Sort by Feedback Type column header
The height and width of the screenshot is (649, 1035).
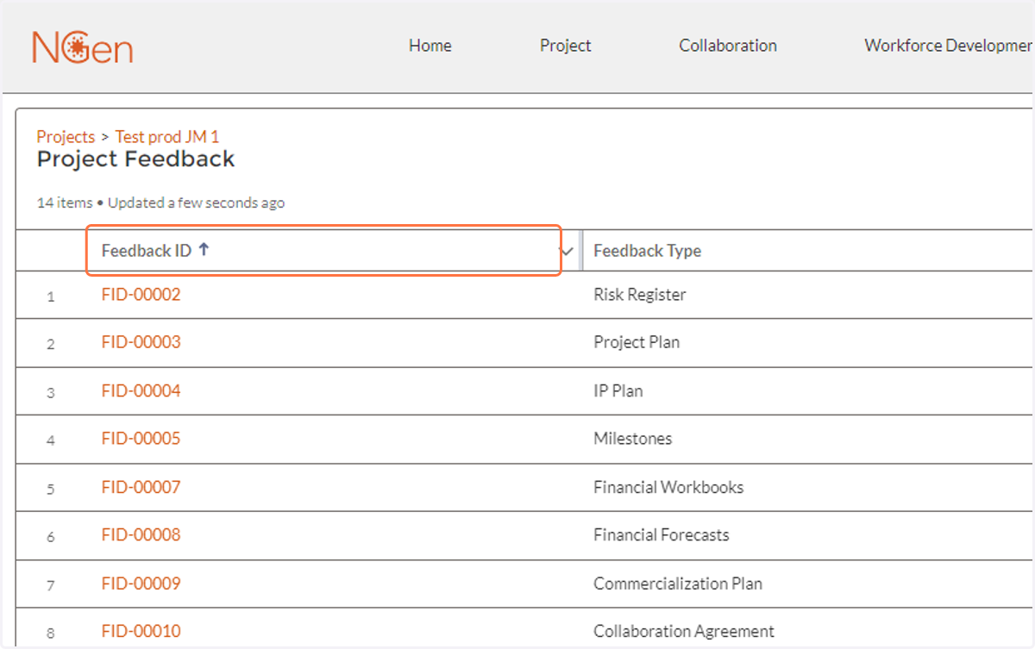point(647,251)
